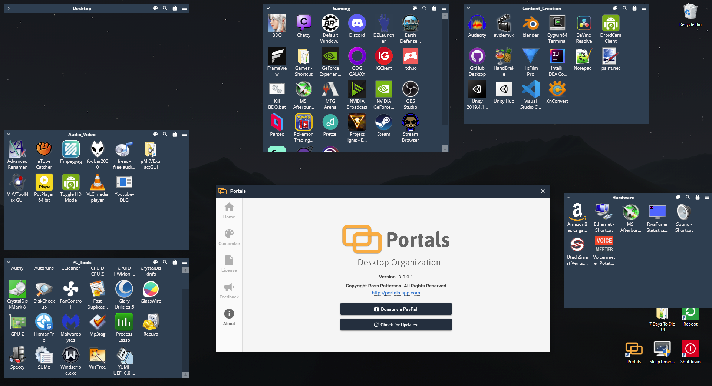The image size is (712, 386).
Task: Launch HandBrake icon
Action: coord(504,62)
